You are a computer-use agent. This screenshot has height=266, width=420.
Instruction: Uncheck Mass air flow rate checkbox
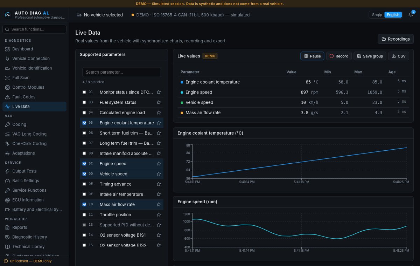coord(84,204)
